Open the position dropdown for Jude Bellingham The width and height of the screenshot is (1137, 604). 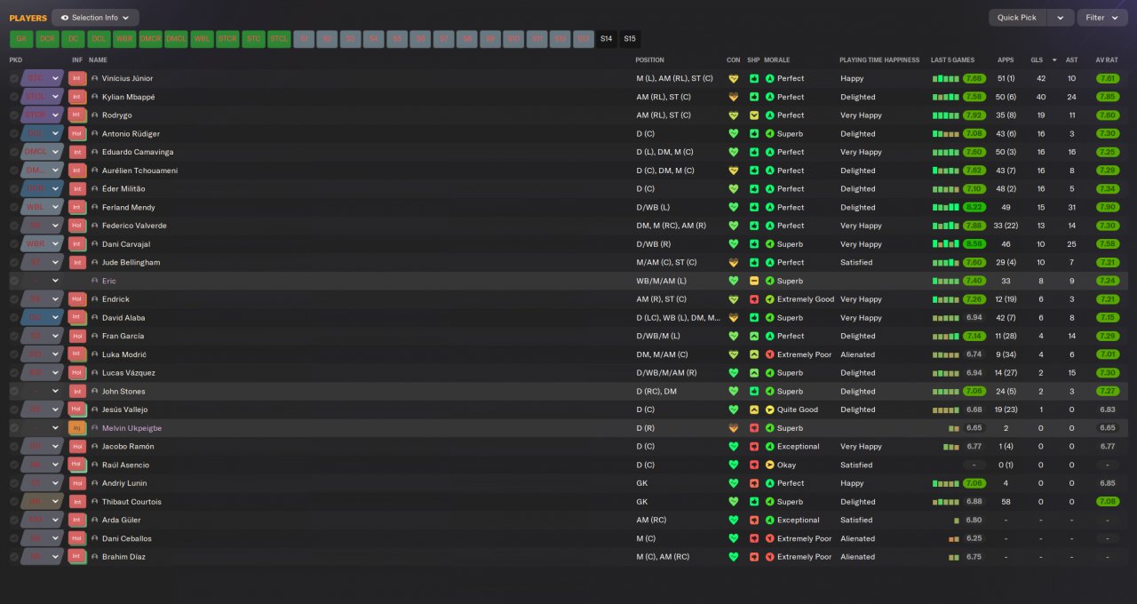point(56,263)
